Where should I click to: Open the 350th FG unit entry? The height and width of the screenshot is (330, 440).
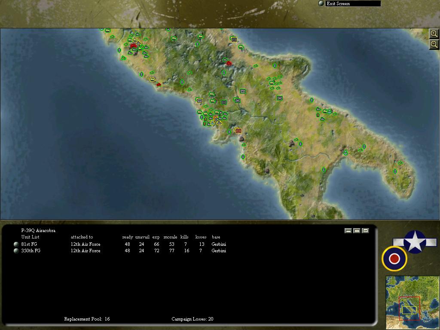tap(31, 251)
